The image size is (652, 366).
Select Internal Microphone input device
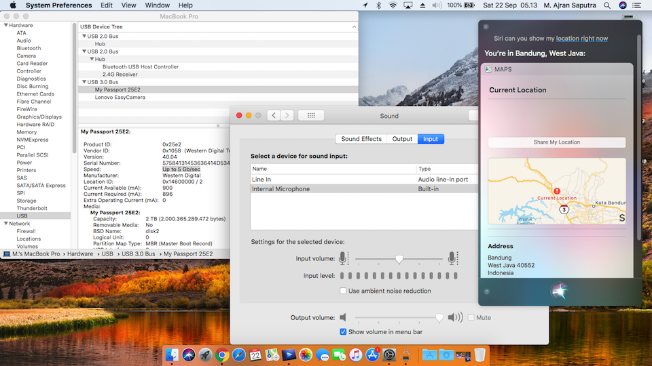click(x=364, y=189)
